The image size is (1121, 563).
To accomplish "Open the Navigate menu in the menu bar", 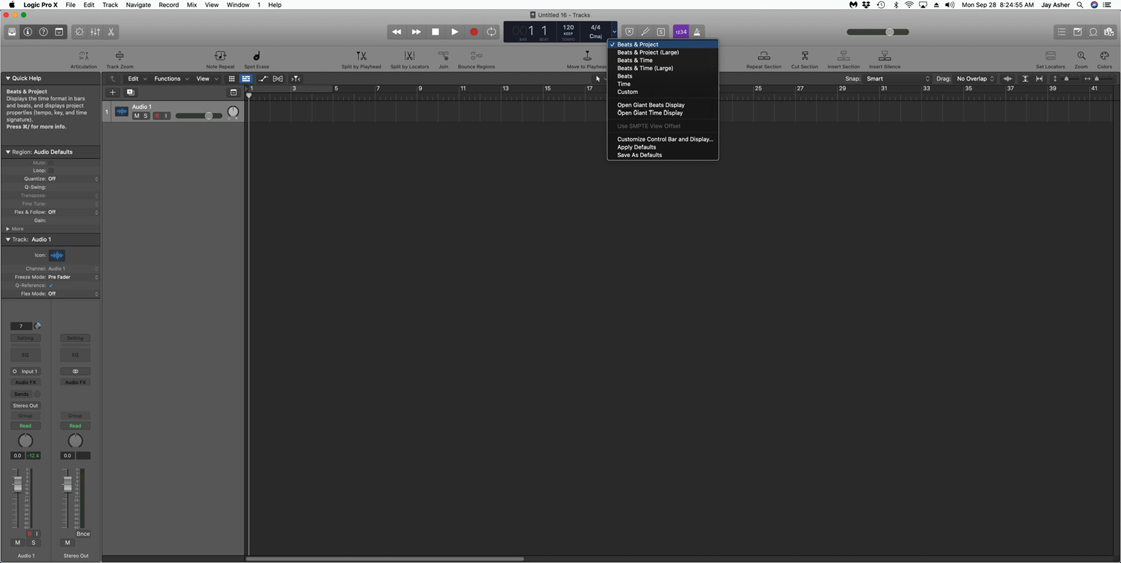I will click(x=138, y=5).
